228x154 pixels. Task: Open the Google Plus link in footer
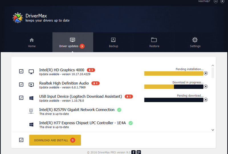click(139, 152)
